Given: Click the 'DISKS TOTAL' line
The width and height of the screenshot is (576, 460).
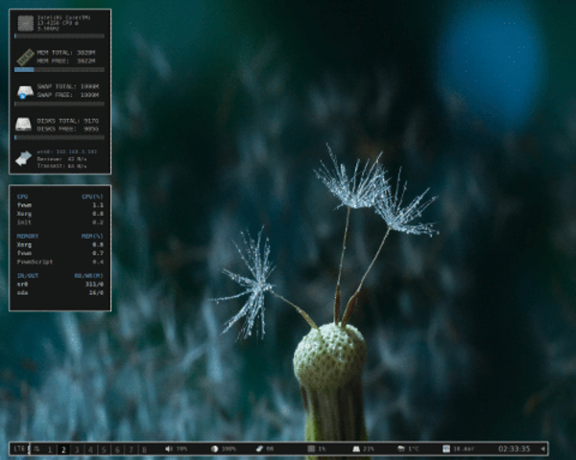Looking at the screenshot, I should click(x=68, y=121).
